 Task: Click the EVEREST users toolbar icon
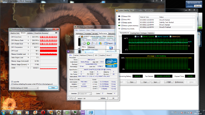[100, 43]
